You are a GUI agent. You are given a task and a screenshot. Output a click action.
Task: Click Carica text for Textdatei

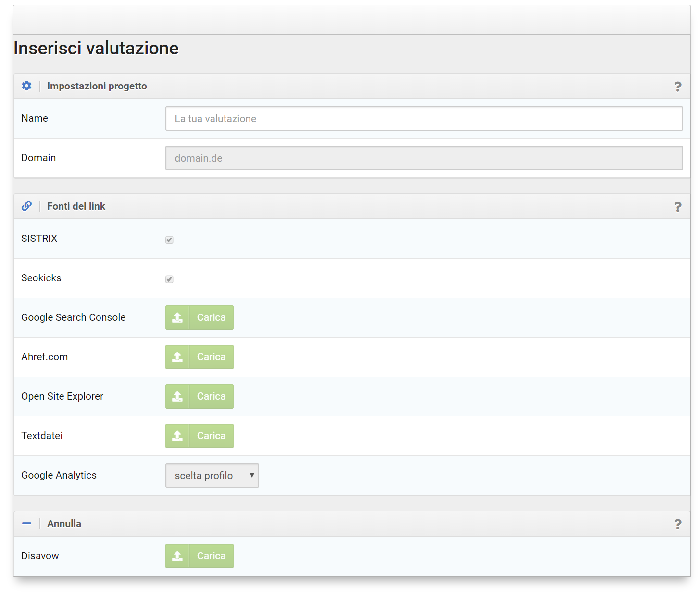point(211,436)
